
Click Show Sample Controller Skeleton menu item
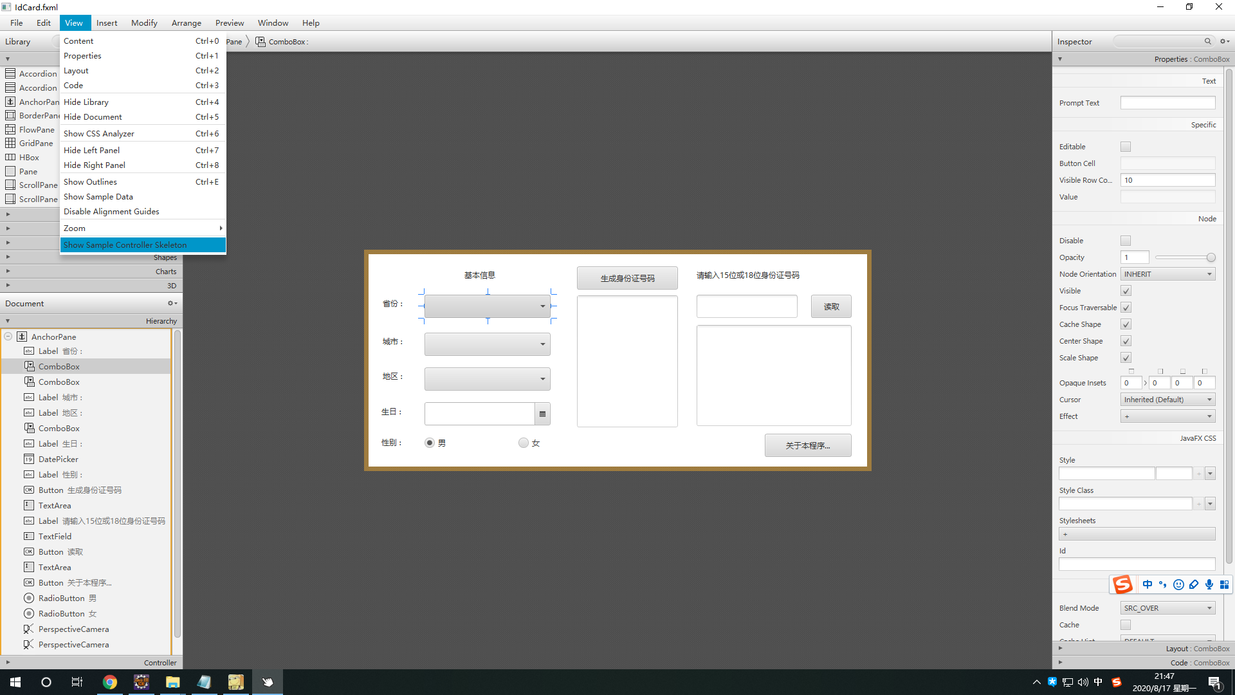click(x=125, y=245)
